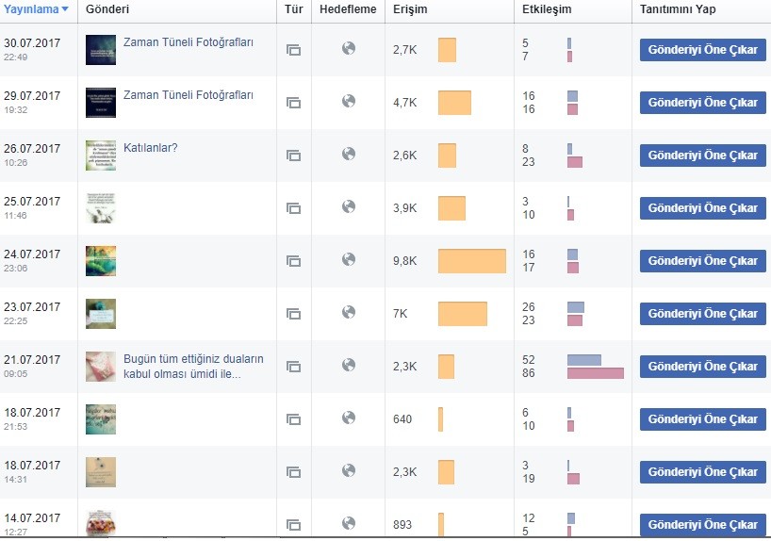The height and width of the screenshot is (541, 771).
Task: Open the Katılanlar? post link
Action: [151, 148]
